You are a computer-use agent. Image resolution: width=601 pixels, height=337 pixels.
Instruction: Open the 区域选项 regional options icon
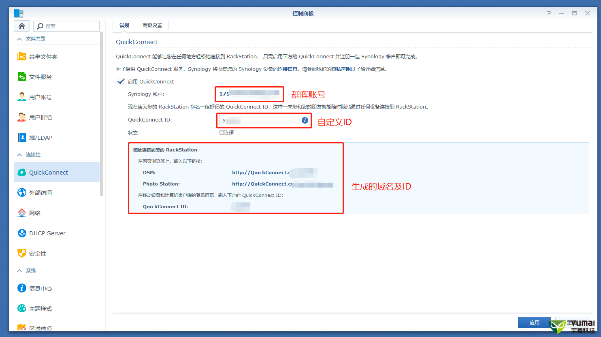click(22, 327)
